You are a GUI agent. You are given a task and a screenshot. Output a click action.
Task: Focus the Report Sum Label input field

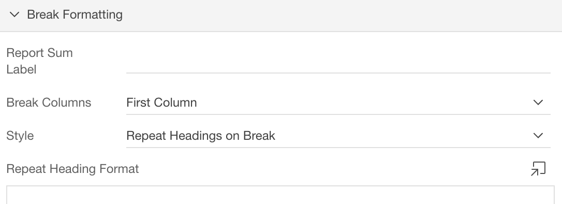338,61
